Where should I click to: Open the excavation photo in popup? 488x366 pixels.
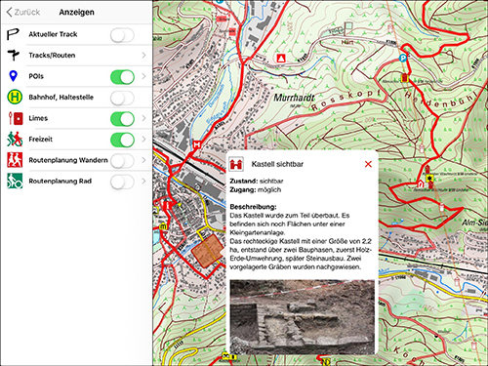pyautogui.click(x=303, y=317)
